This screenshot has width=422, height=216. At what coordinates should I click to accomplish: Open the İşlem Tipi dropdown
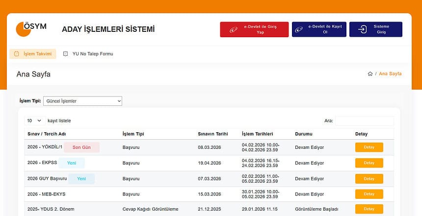(82, 101)
